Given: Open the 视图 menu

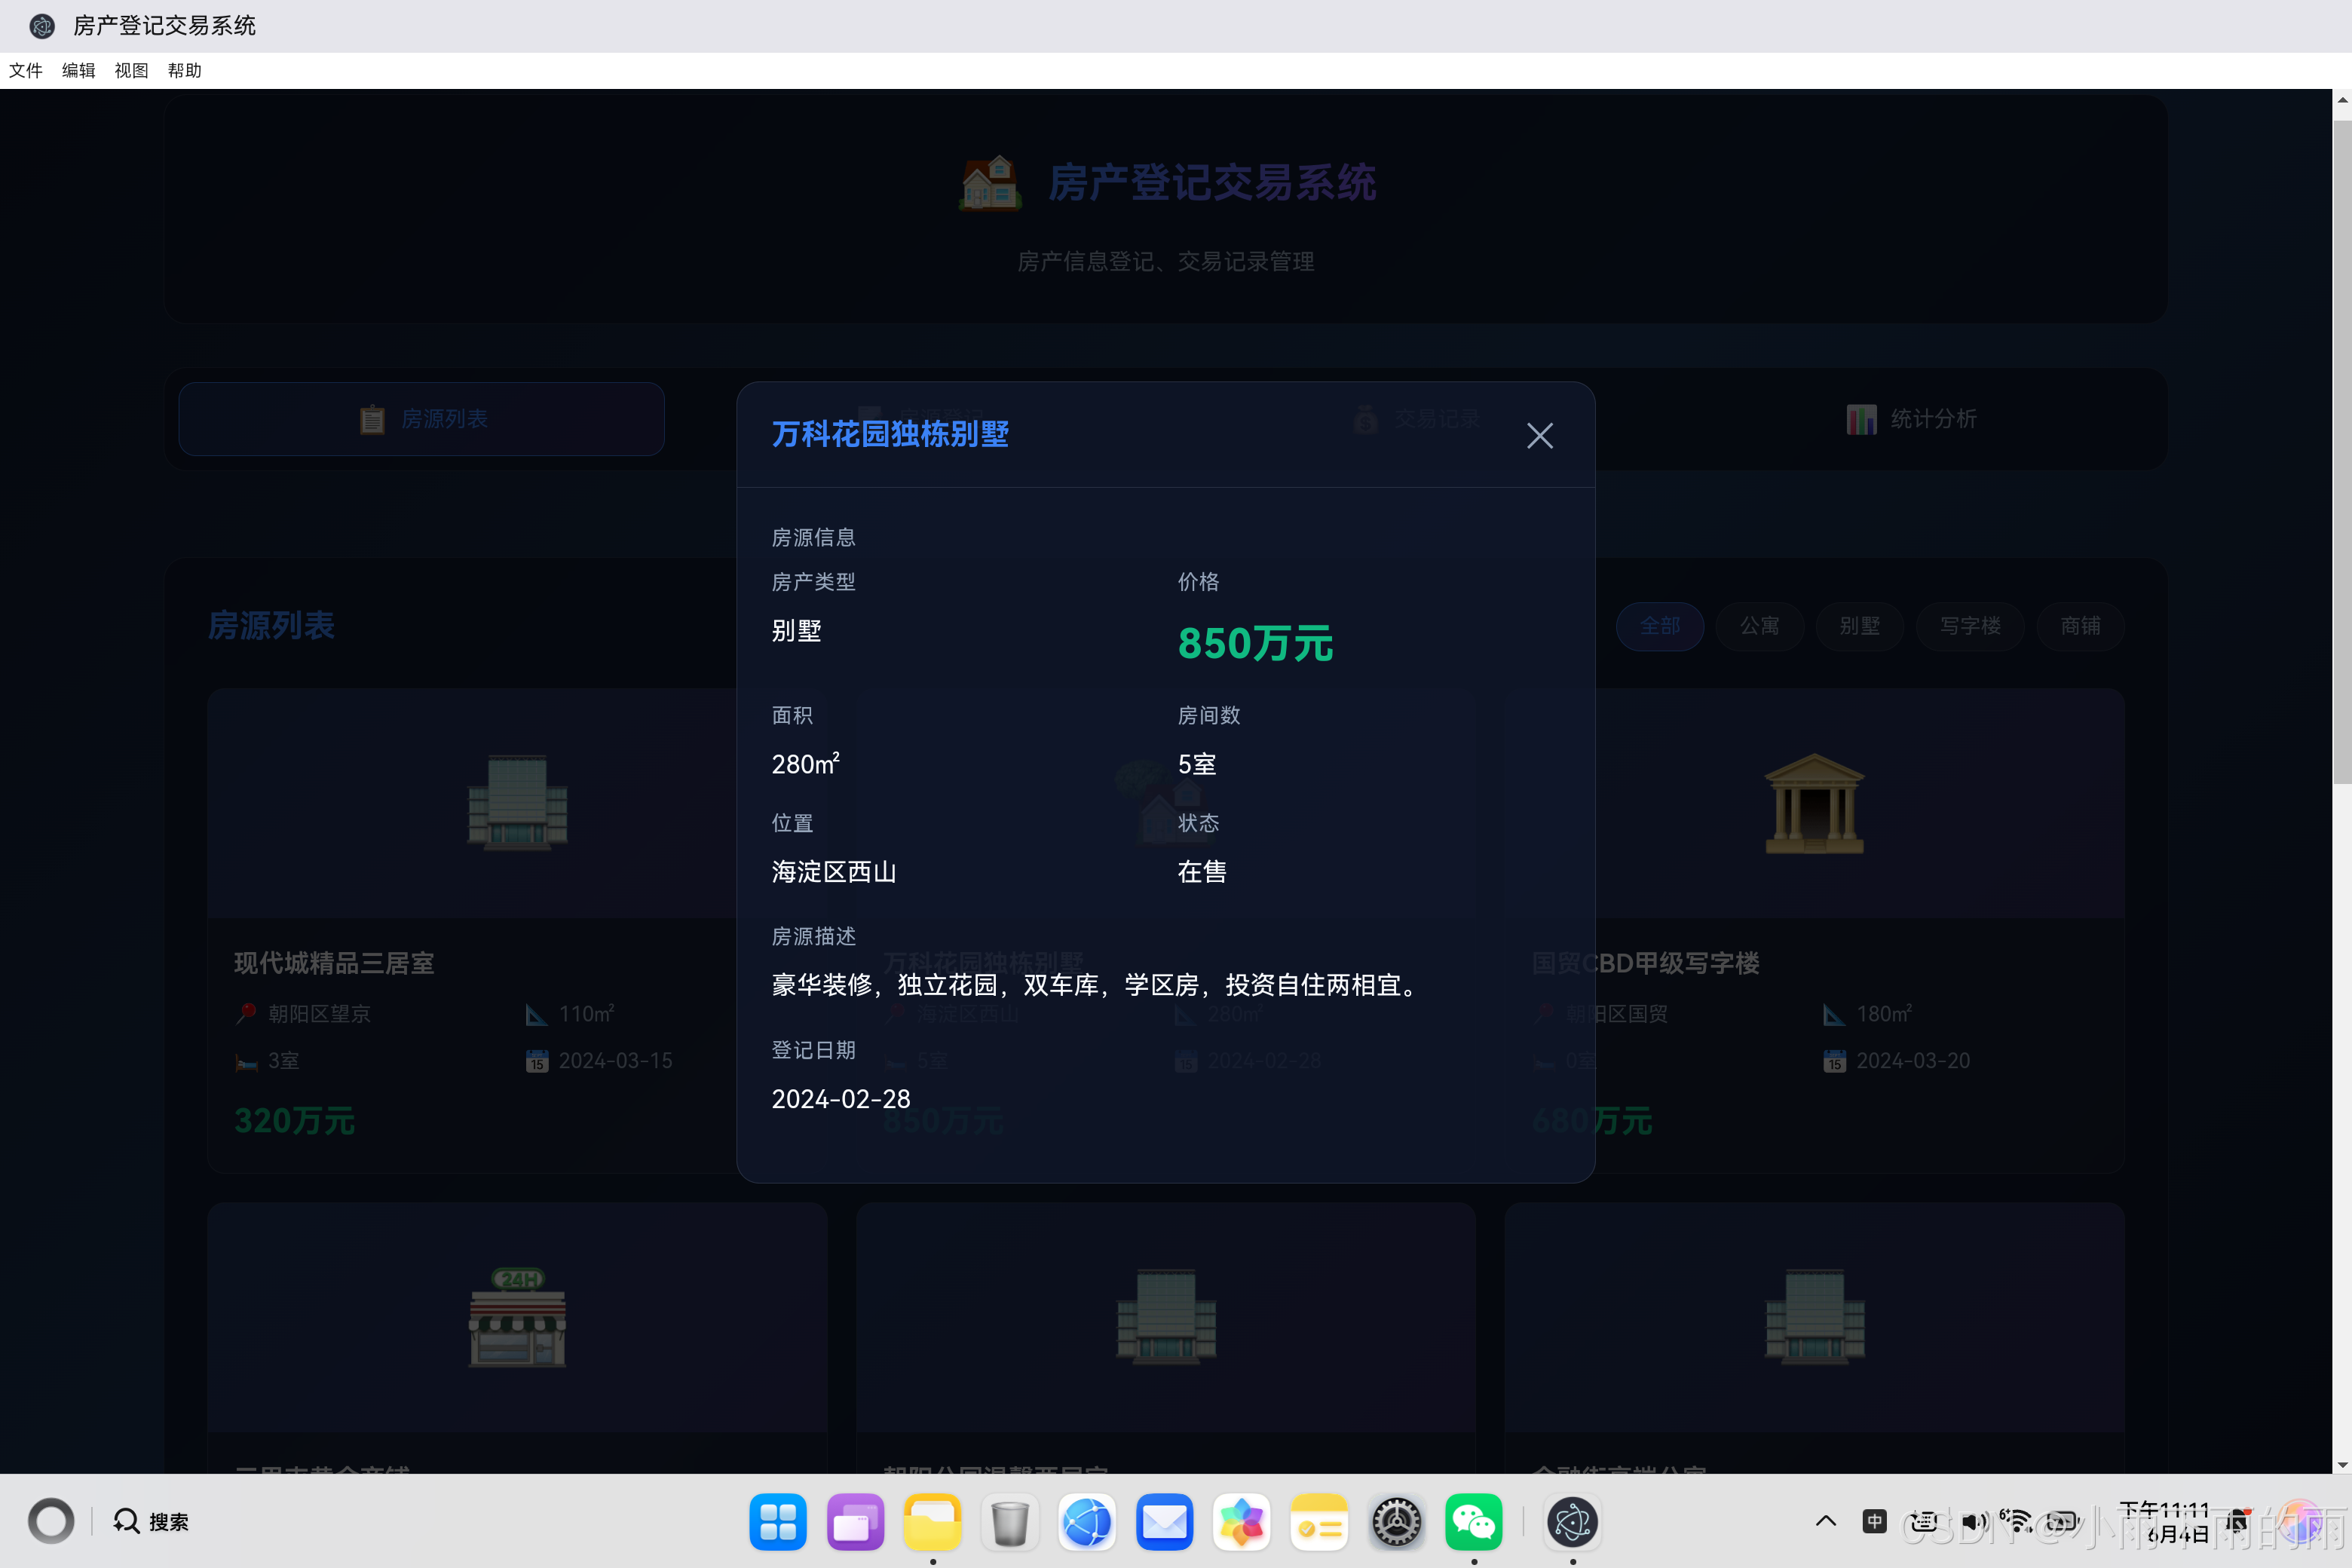Looking at the screenshot, I should tap(132, 70).
